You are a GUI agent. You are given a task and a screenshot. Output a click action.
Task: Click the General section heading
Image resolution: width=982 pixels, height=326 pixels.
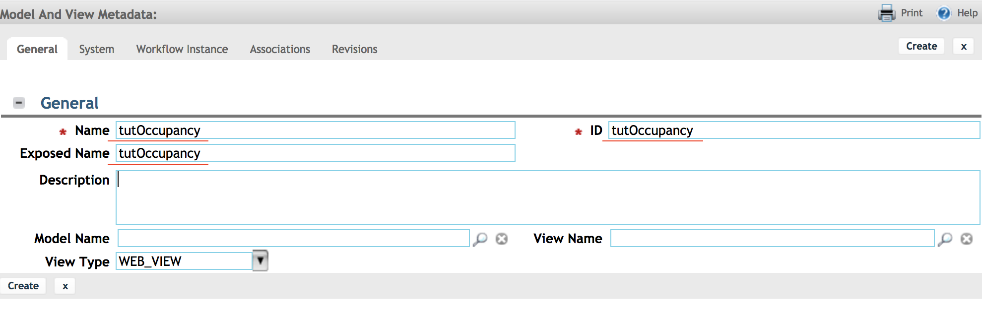[69, 103]
